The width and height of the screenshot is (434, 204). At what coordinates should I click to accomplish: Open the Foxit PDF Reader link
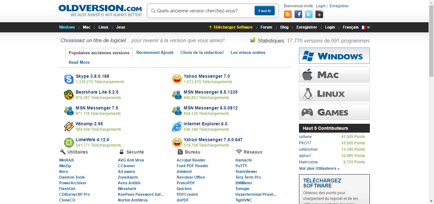click(x=193, y=166)
